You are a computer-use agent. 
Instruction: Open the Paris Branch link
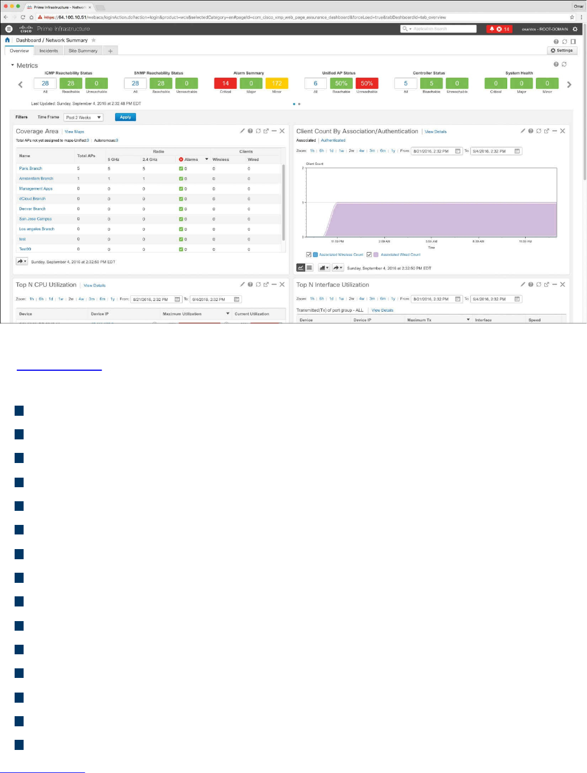click(x=30, y=168)
